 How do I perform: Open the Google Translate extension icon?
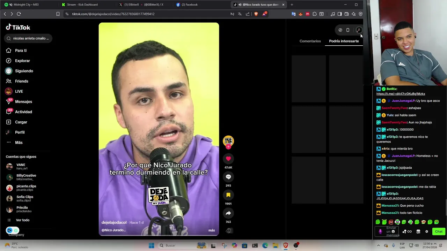(x=293, y=14)
